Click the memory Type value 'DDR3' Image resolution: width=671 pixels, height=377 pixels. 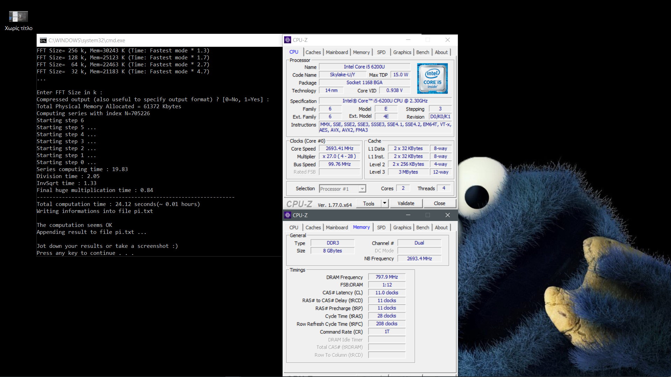click(333, 243)
